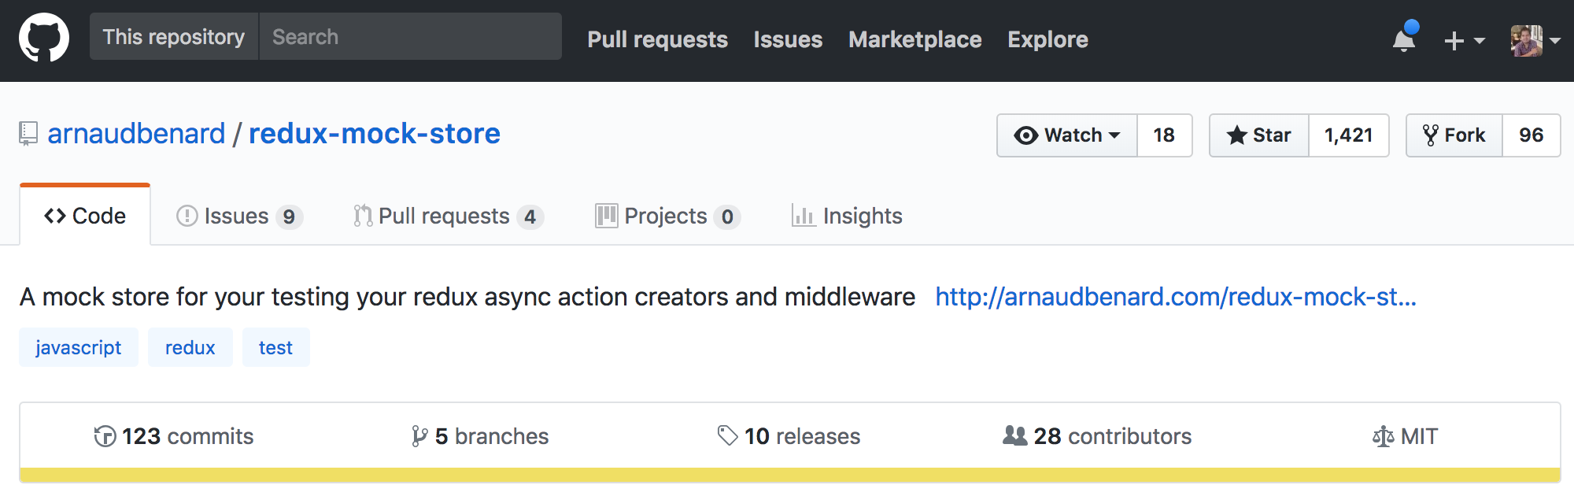Viewport: 1574px width, 496px height.
Task: Click the branches git-branch icon
Action: click(419, 436)
